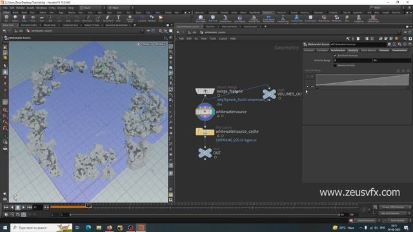Open the network editor find magnifier

[x=405, y=39]
